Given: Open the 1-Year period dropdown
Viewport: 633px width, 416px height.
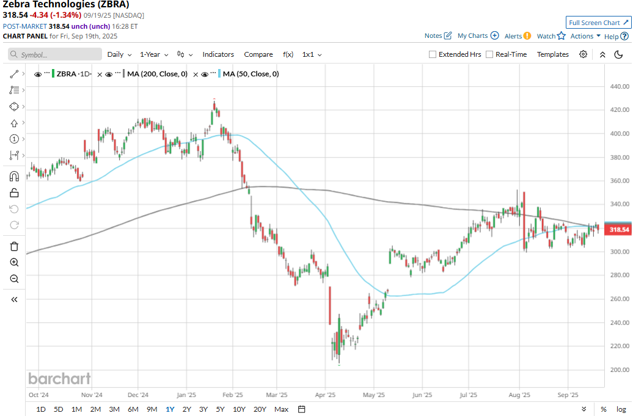Looking at the screenshot, I should 154,54.
